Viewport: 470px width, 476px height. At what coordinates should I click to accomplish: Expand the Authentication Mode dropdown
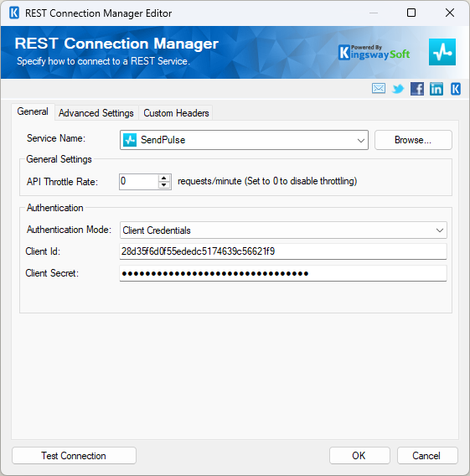[x=439, y=230]
